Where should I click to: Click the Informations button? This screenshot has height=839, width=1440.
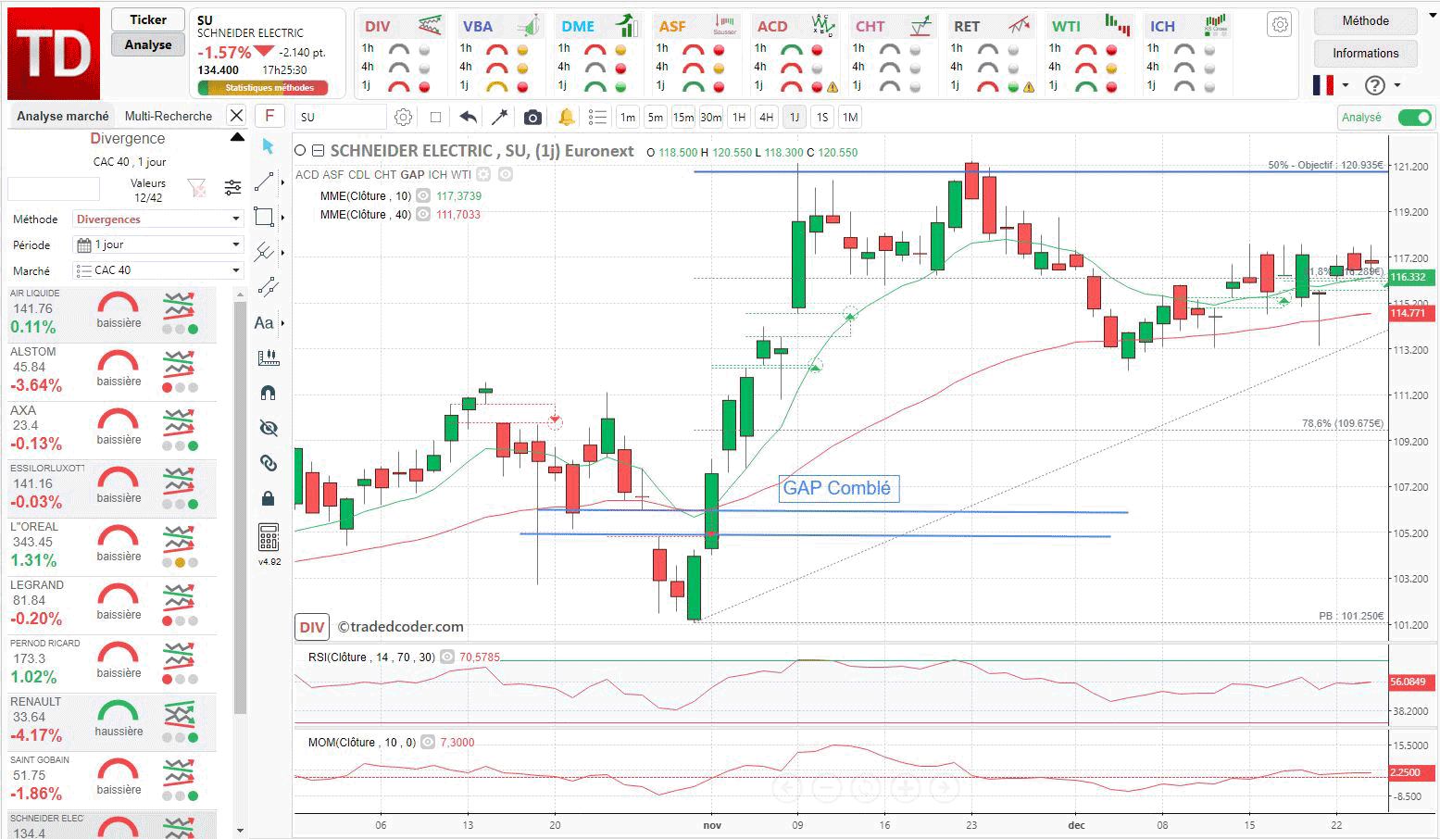[1366, 53]
